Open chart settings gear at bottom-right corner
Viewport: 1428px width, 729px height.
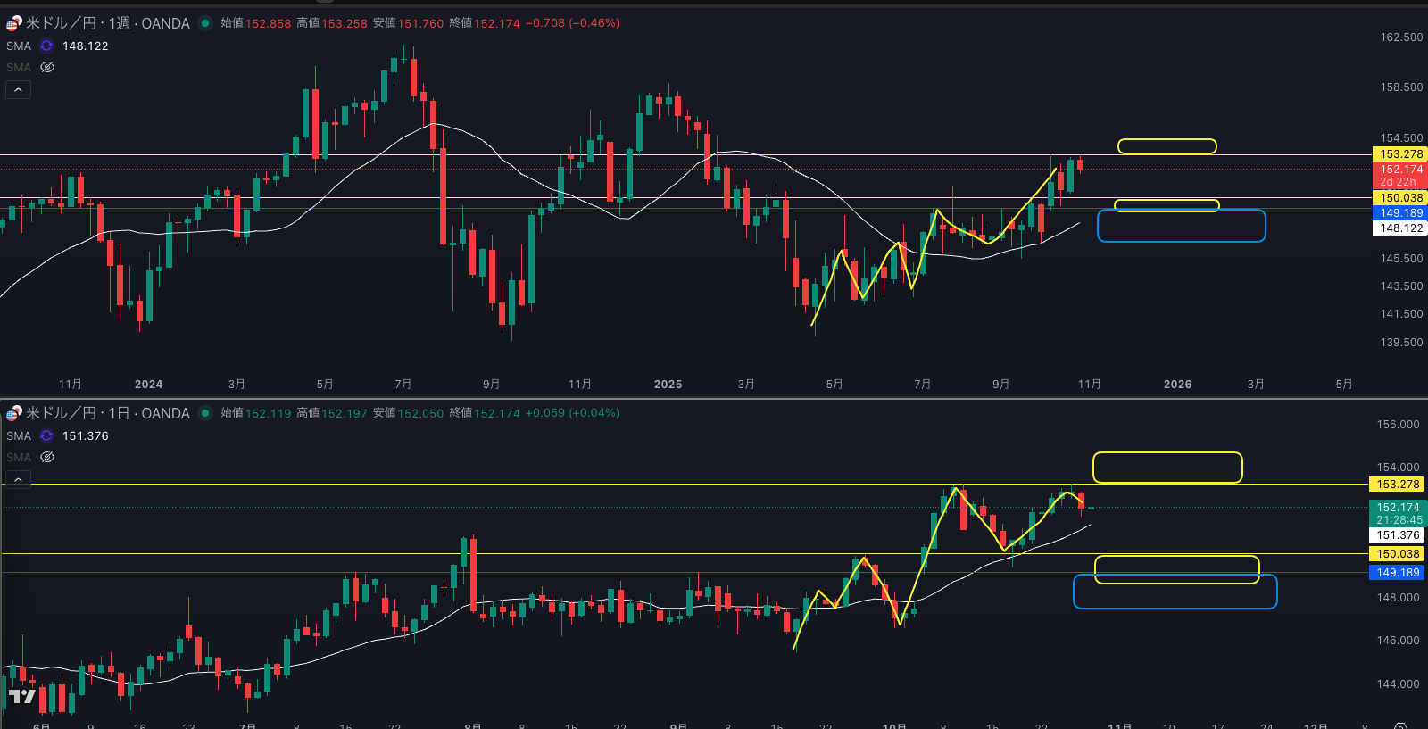pyautogui.click(x=1400, y=726)
